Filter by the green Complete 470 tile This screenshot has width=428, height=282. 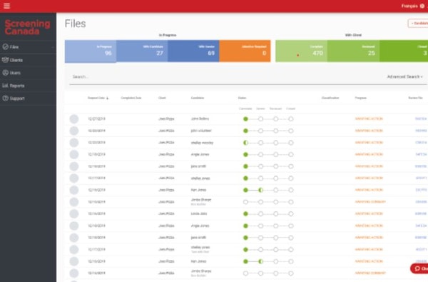pyautogui.click(x=301, y=51)
